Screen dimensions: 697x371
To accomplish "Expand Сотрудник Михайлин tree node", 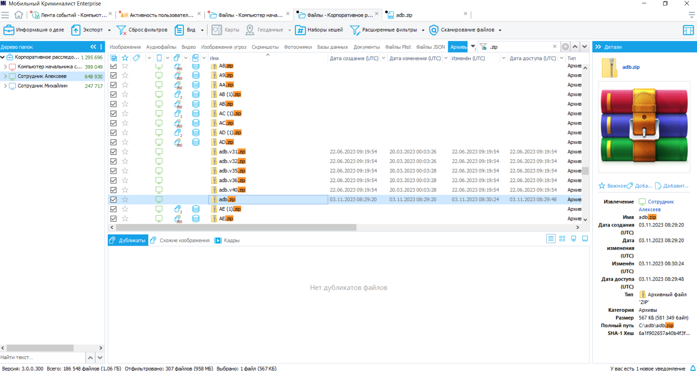I will click(5, 86).
